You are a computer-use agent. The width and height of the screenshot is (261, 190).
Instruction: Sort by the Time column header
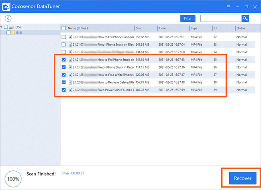click(x=162, y=28)
